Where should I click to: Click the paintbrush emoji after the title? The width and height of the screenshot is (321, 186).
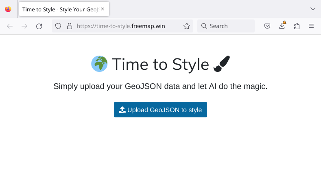click(x=222, y=64)
